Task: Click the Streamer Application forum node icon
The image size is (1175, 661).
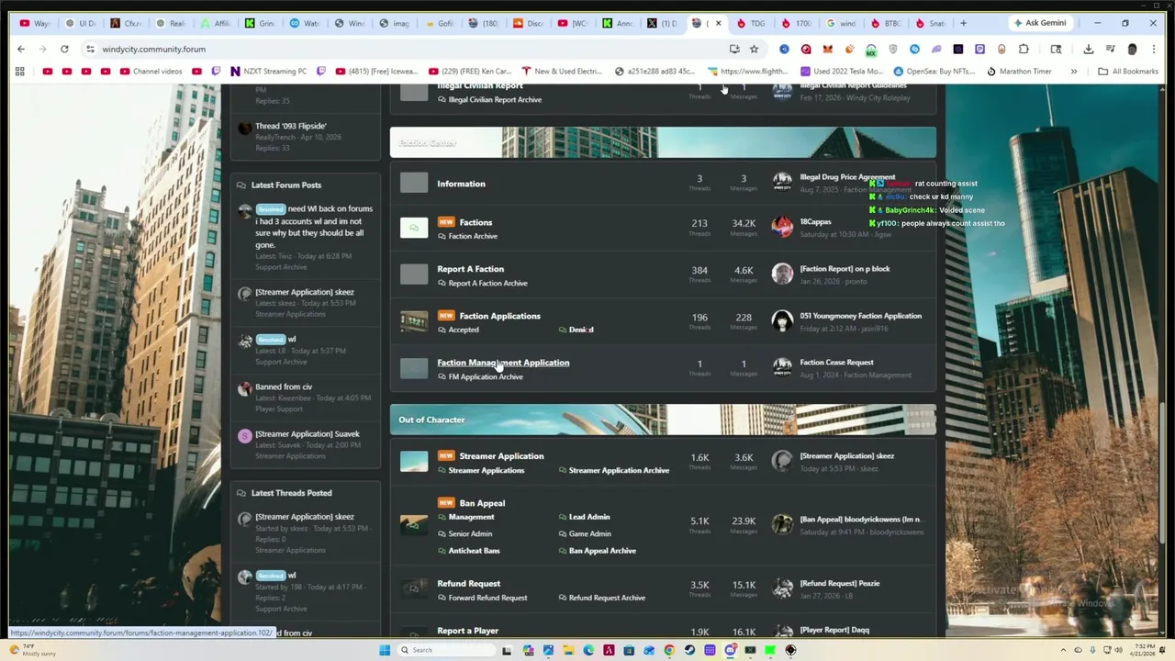Action: pyautogui.click(x=414, y=462)
